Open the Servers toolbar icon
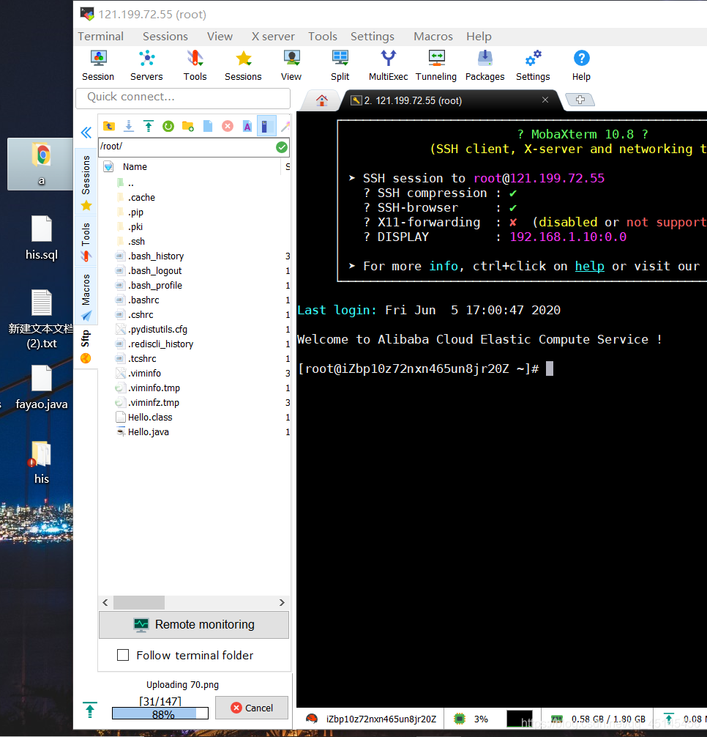 pos(146,66)
